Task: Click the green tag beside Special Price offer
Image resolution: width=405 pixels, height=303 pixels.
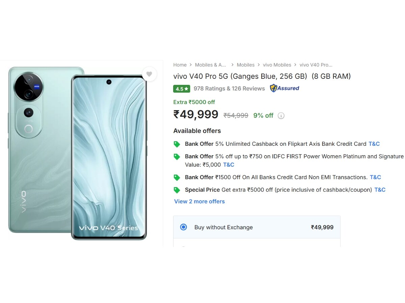Action: 177,190
